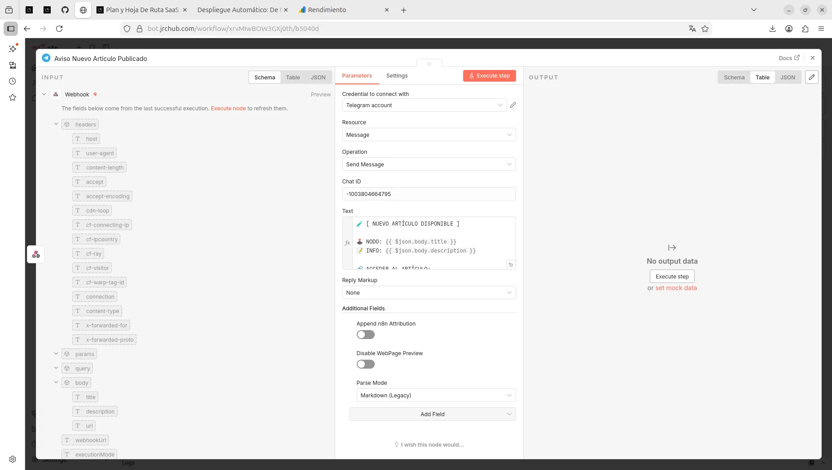Open Docs external link

click(789, 58)
